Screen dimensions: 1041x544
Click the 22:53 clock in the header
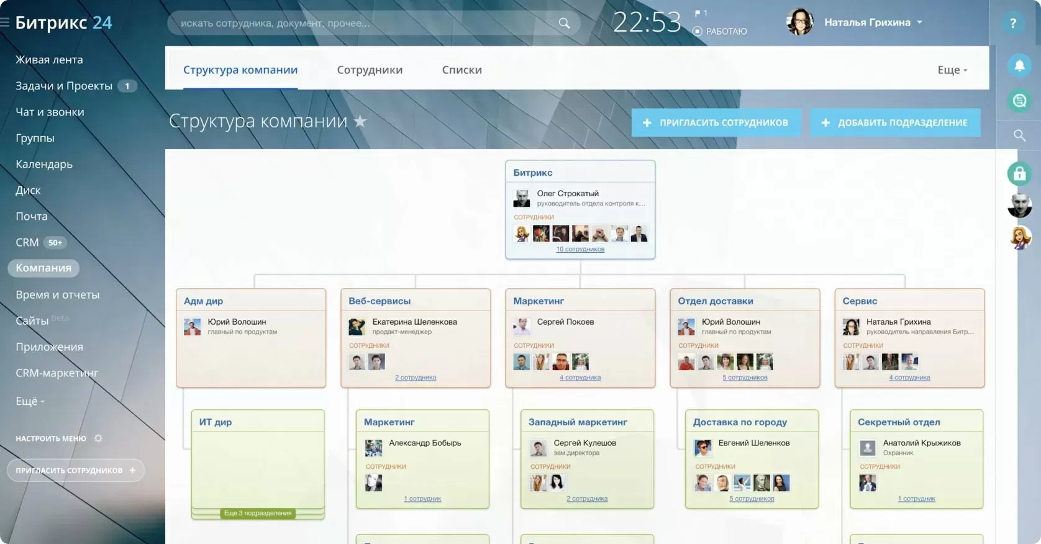click(x=647, y=23)
